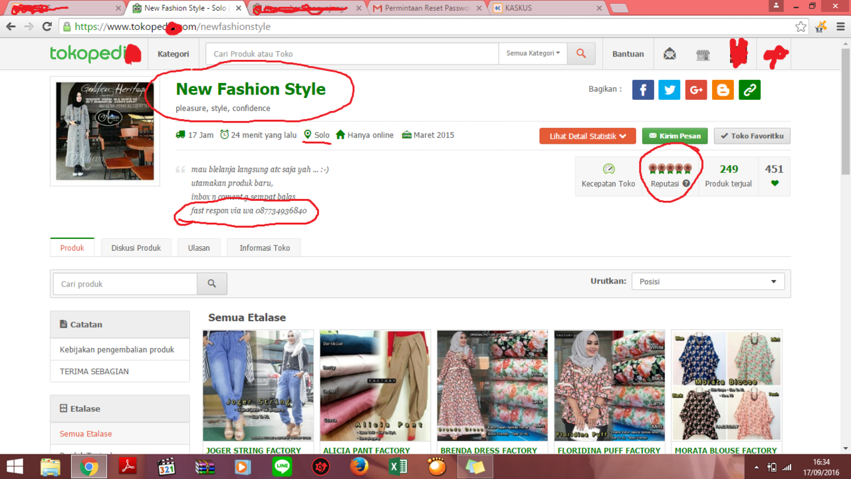
Task: Click the Tokopedia logo
Action: click(x=95, y=54)
